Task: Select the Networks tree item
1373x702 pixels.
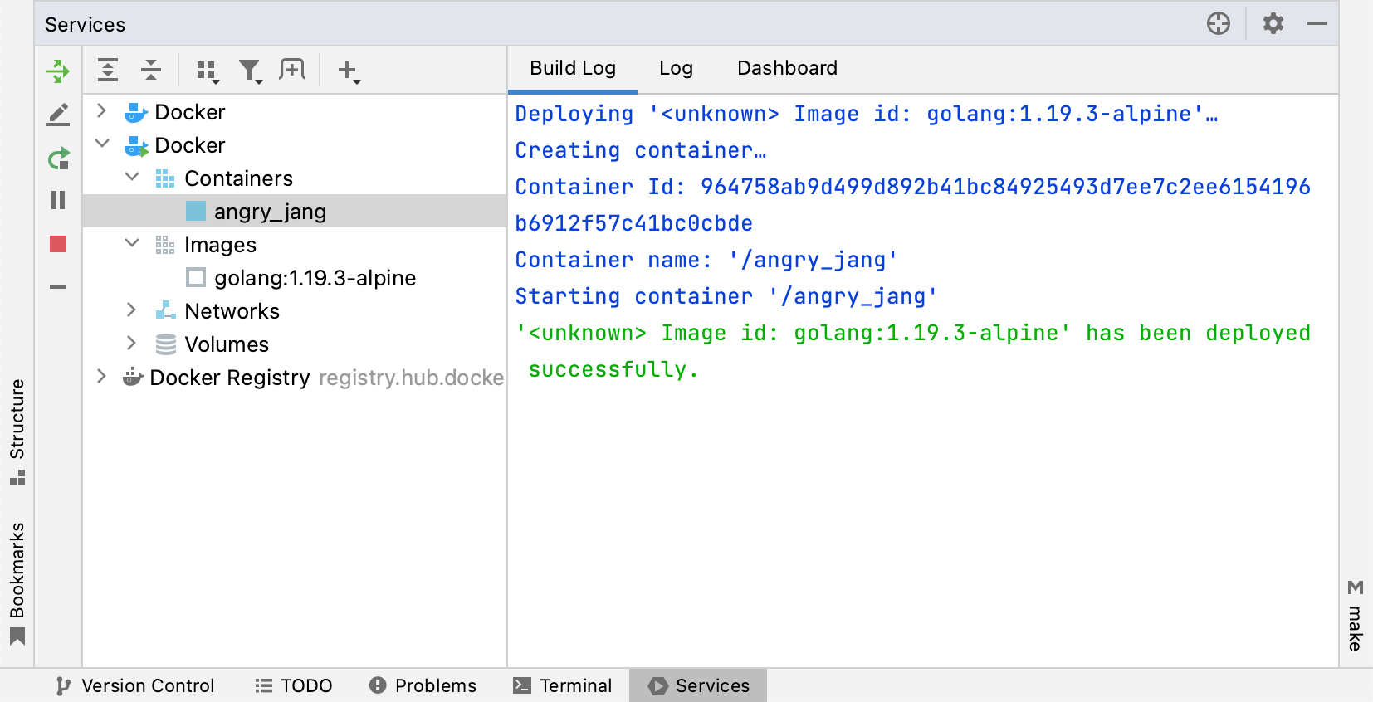Action: point(232,311)
